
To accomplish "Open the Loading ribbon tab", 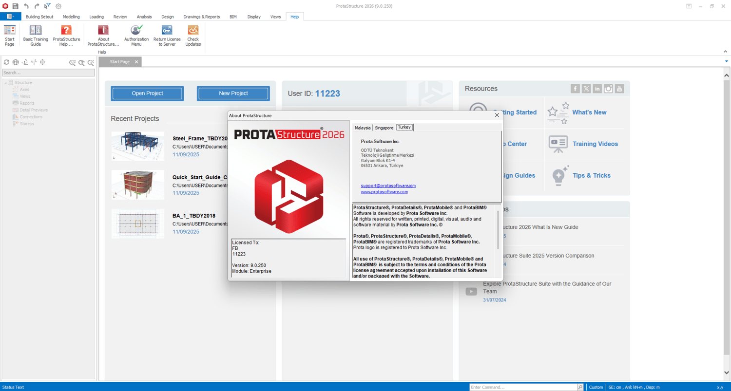I will 96,17.
